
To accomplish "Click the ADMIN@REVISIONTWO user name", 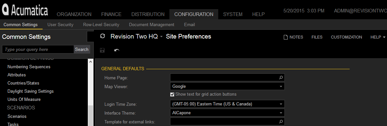I will [360, 11].
